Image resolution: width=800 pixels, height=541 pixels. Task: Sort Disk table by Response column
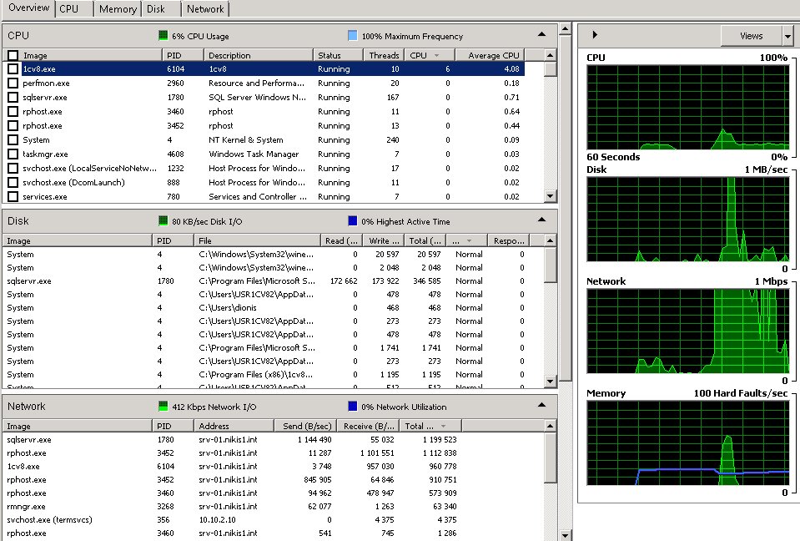click(x=509, y=240)
